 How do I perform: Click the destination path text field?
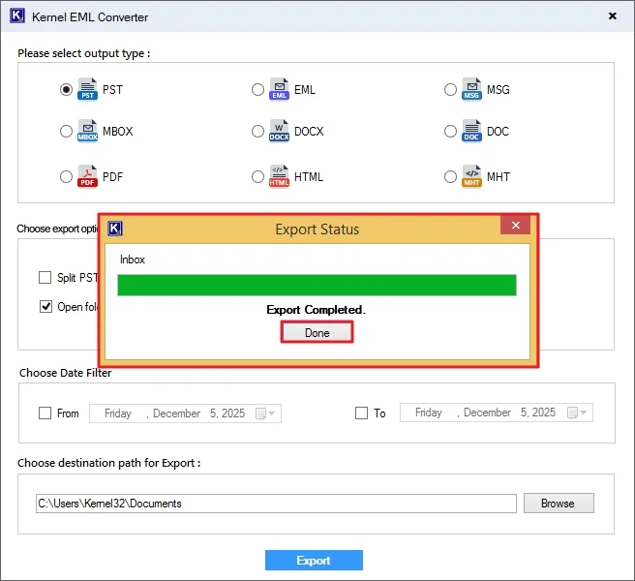(275, 504)
